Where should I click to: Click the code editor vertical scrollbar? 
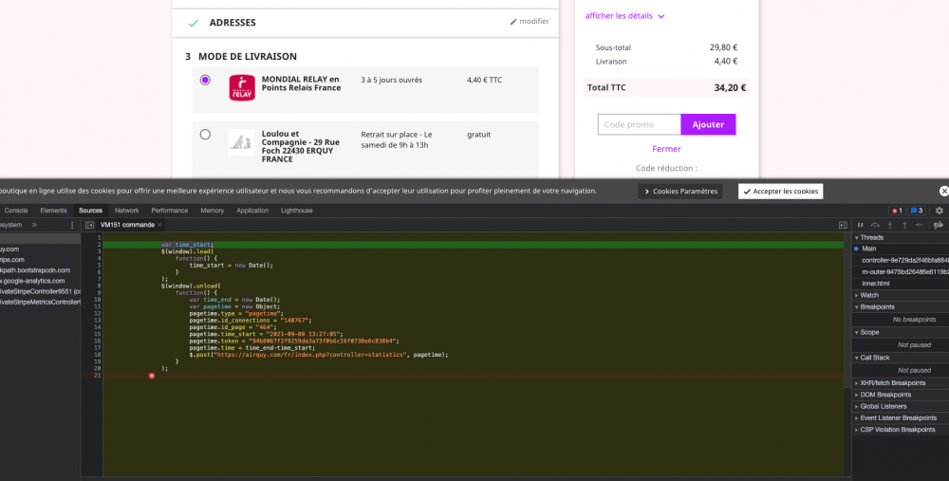[847, 308]
